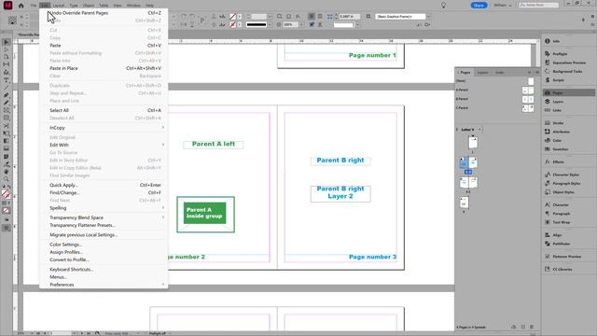Select the Pencil tool
The width and height of the screenshot is (597, 336).
coord(7,103)
